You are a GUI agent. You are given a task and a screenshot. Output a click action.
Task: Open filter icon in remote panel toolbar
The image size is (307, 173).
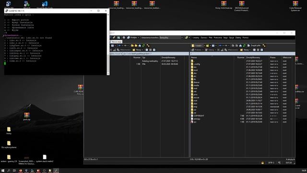pos(213,46)
